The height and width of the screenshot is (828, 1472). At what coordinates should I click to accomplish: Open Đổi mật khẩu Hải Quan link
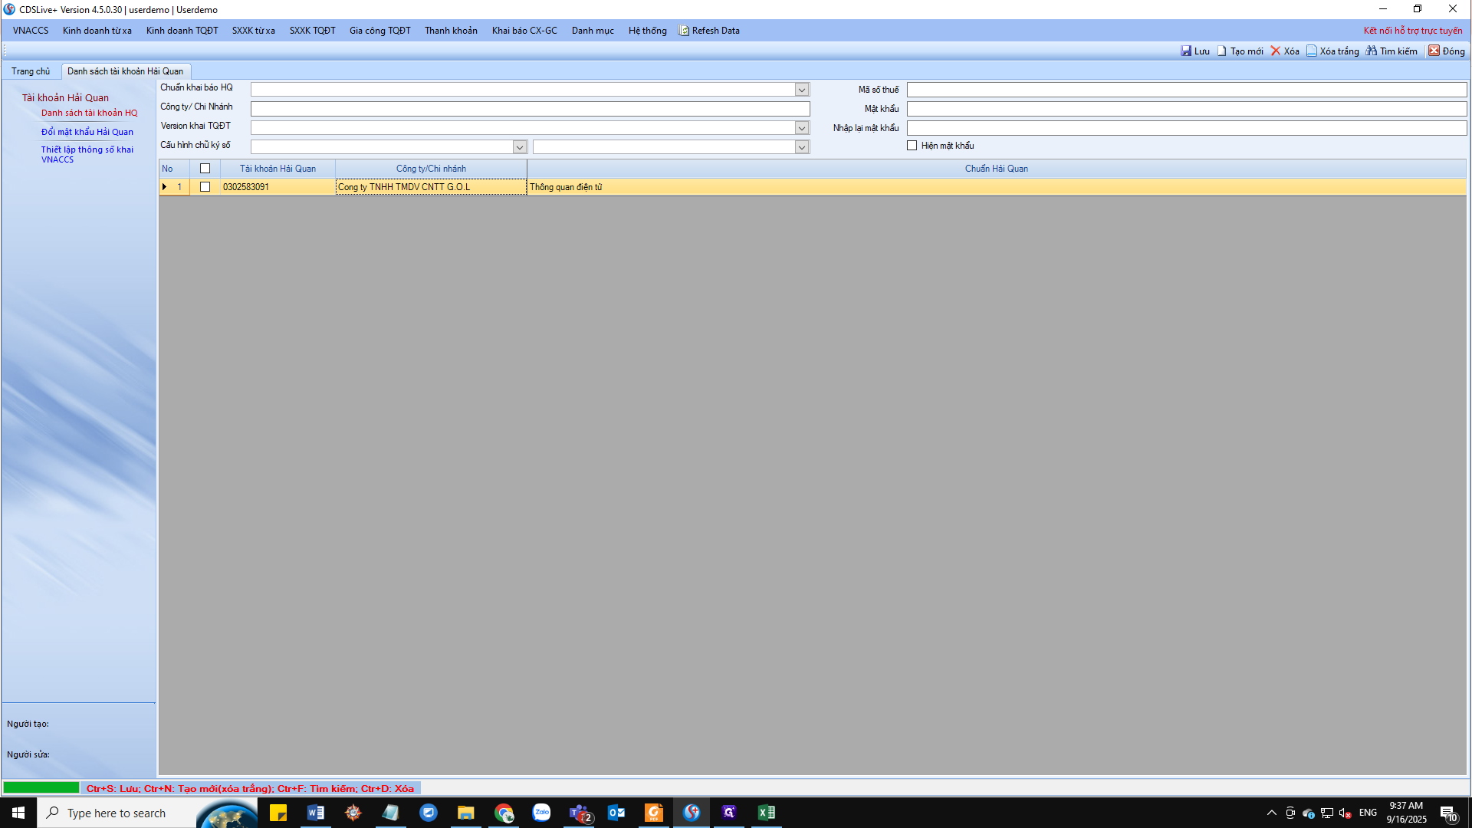coord(87,132)
